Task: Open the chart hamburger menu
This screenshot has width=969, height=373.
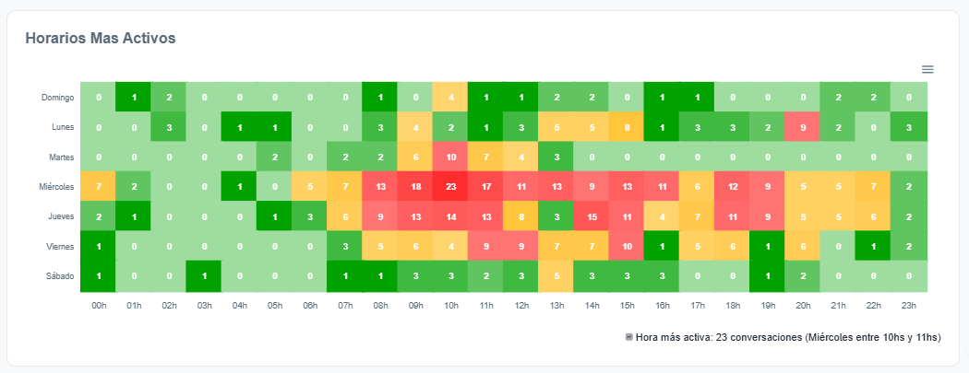Action: coord(927,69)
